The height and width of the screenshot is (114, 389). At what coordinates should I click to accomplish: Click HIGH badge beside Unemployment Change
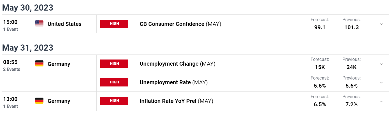(x=114, y=64)
